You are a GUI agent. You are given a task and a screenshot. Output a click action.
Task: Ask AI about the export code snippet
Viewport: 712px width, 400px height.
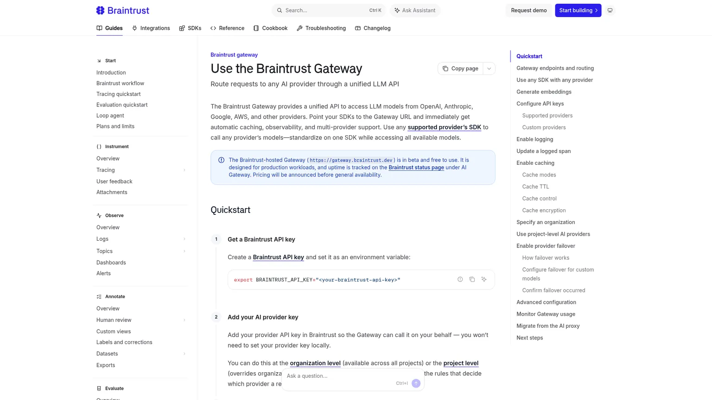[x=484, y=280]
